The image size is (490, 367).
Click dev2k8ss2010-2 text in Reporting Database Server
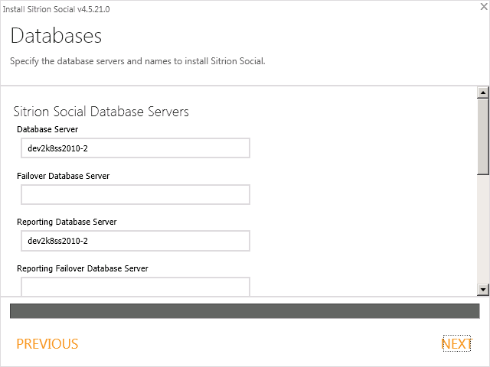point(58,241)
